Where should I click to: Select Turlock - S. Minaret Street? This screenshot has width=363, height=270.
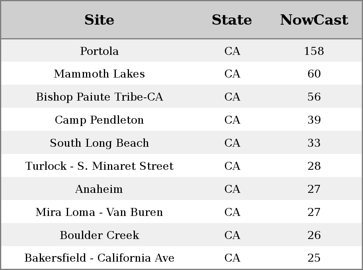pos(100,166)
